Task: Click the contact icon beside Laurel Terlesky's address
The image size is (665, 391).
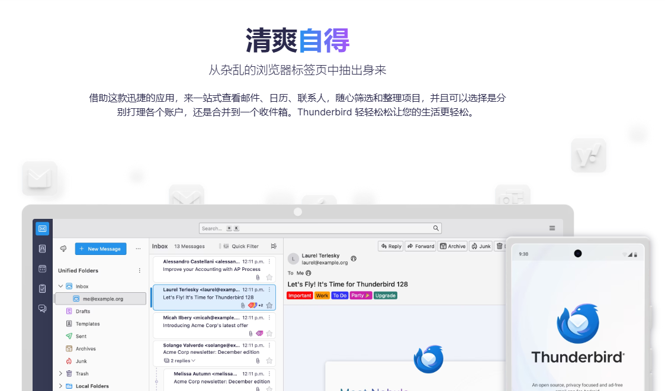Action: tap(354, 258)
